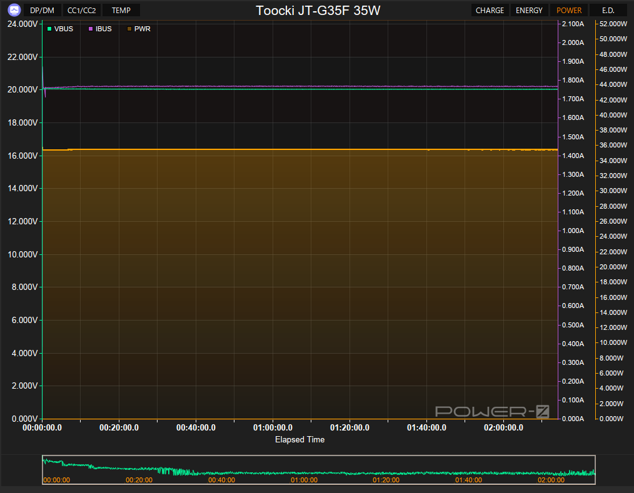Switch to the CC1/CC2 tab
The width and height of the screenshot is (634, 493).
[x=82, y=10]
